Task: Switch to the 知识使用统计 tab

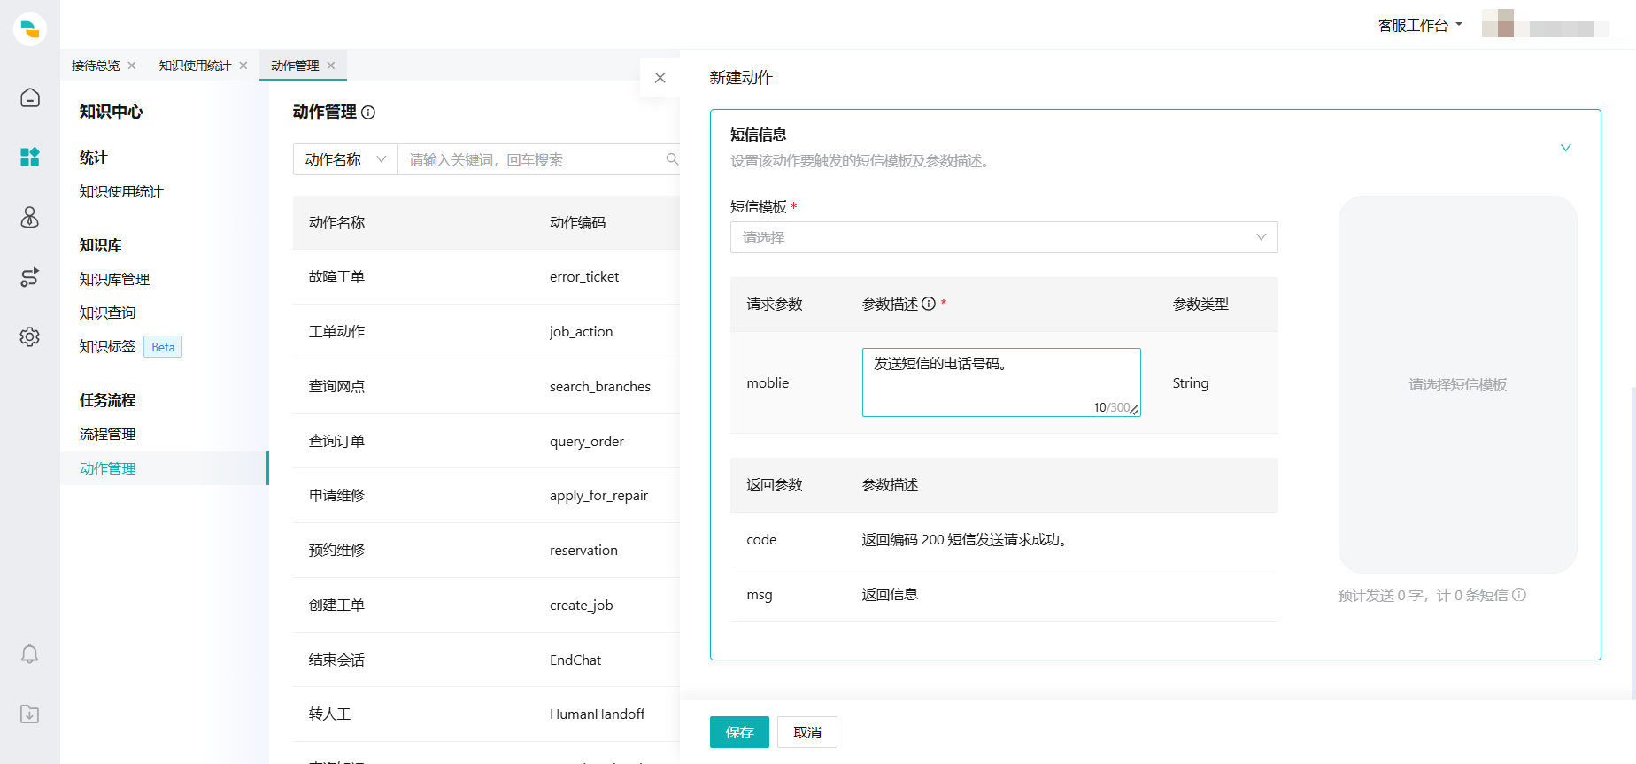Action: click(x=195, y=66)
